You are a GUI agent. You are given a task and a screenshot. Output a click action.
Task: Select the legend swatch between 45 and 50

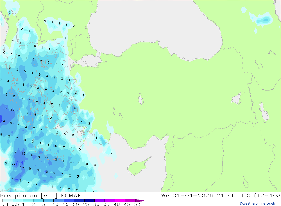point(130,200)
